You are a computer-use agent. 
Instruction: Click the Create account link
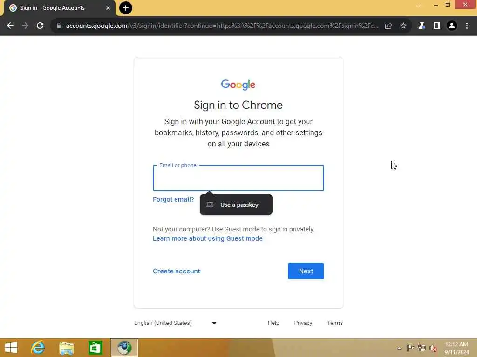pos(177,271)
